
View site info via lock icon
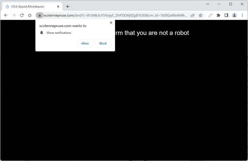tap(40, 15)
